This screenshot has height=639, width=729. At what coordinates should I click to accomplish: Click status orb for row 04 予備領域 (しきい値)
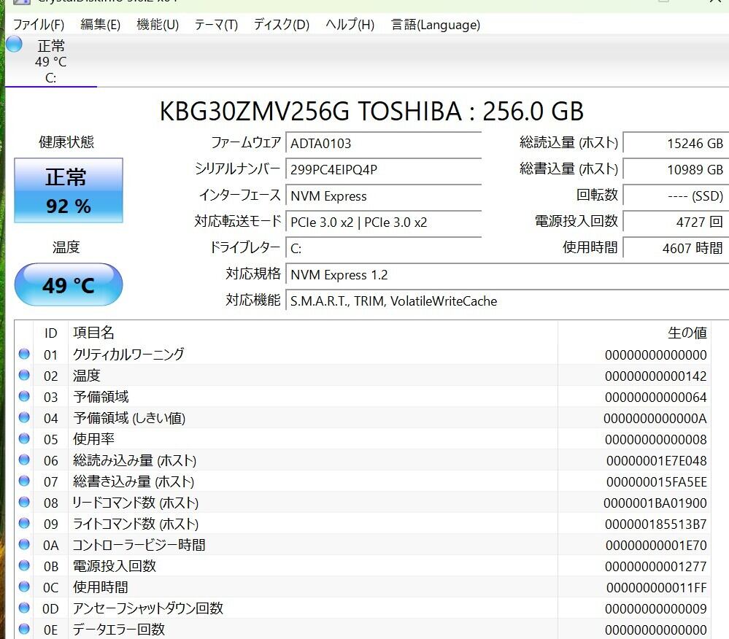(24, 417)
